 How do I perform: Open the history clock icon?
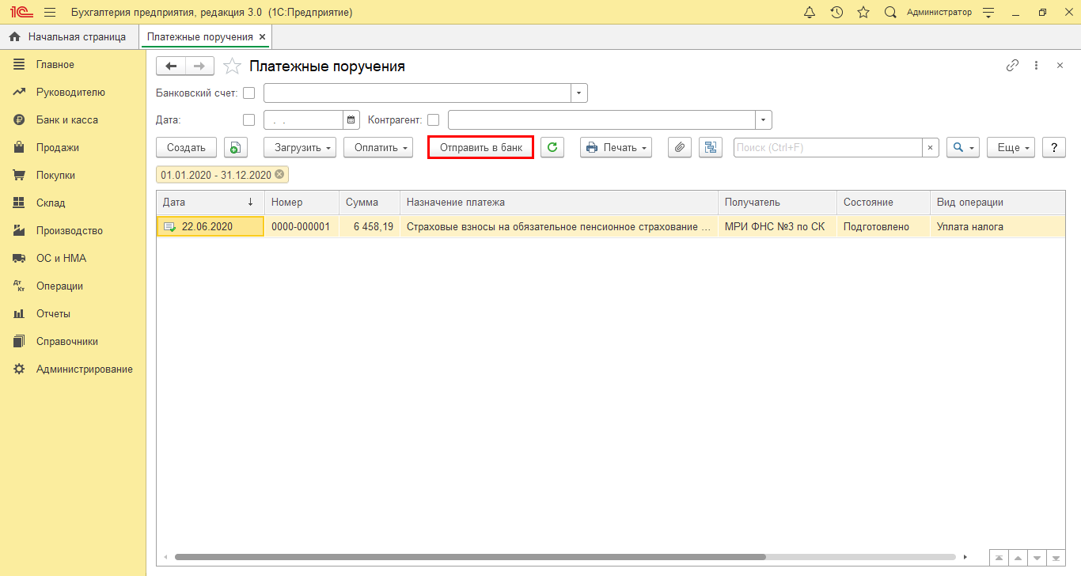coord(836,13)
